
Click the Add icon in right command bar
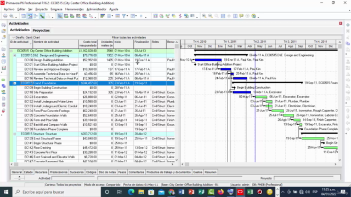[x=348, y=25]
